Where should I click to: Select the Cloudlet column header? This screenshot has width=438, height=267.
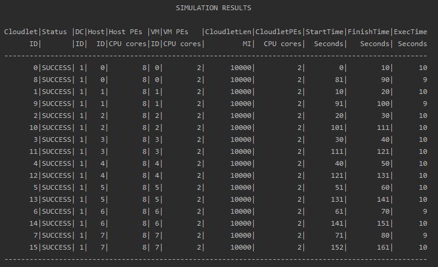point(21,32)
